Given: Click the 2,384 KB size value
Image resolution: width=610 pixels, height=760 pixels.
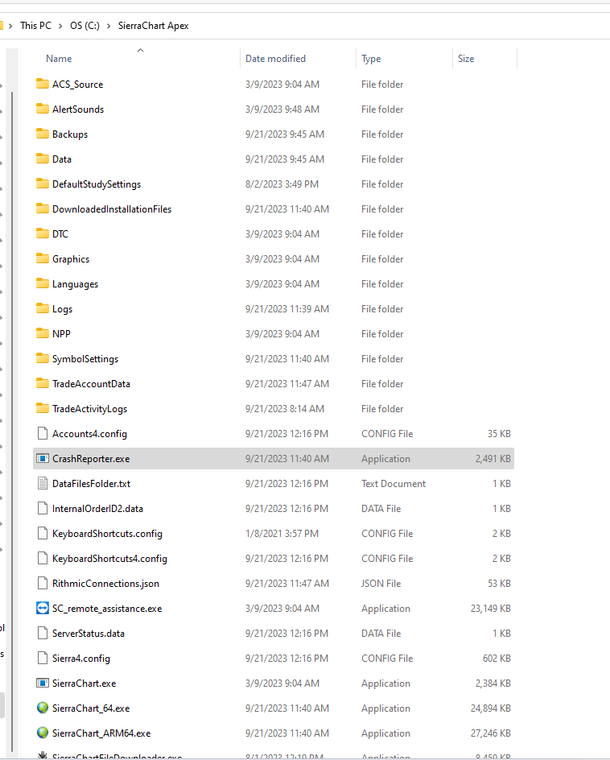Looking at the screenshot, I should [493, 684].
